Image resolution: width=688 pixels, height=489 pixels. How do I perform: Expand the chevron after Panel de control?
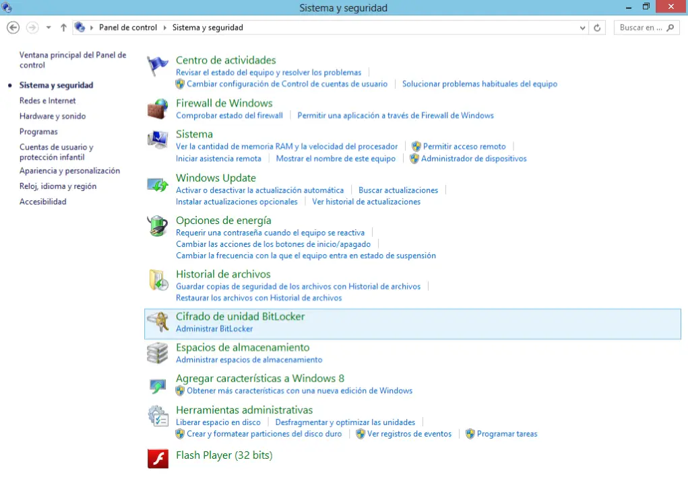click(165, 28)
